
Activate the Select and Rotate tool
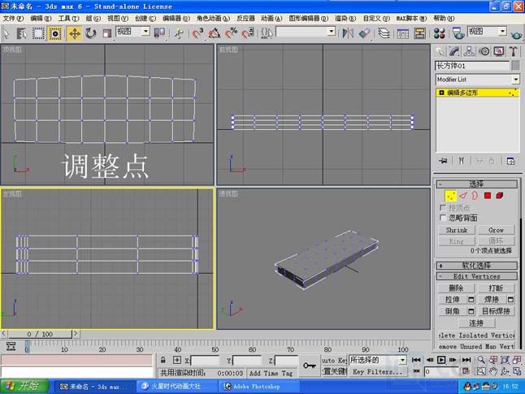point(90,33)
